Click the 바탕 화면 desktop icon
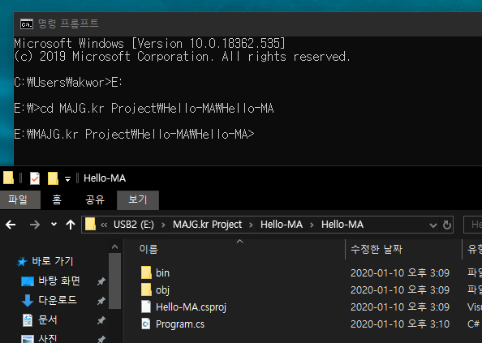 pyautogui.click(x=28, y=281)
